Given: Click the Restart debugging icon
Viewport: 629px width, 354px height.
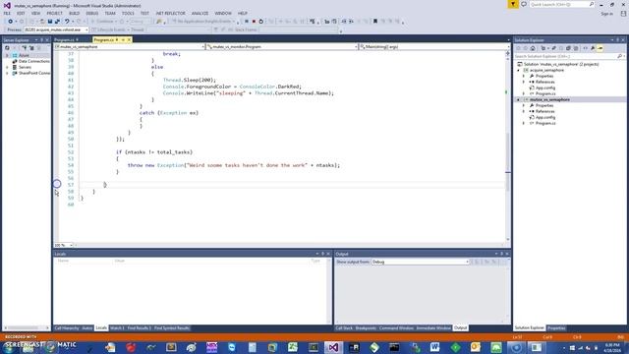Looking at the screenshot, I should pyautogui.click(x=261, y=22).
